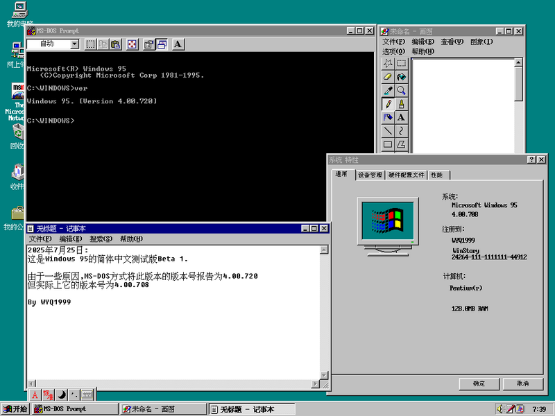Viewport: 555px width, 416px height.
Task: Toggle the half-moon half-width button on IME bar
Action: tap(61, 395)
